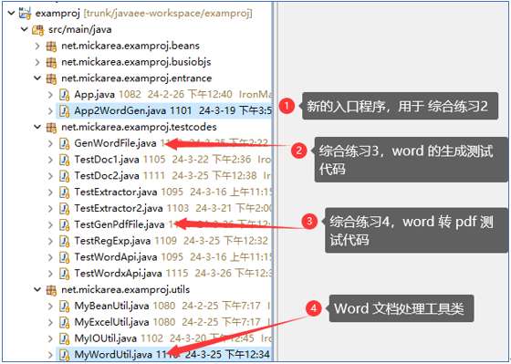The width and height of the screenshot is (511, 364).
Task: Select the TestDoc1.java file name
Action: [x=107, y=160]
